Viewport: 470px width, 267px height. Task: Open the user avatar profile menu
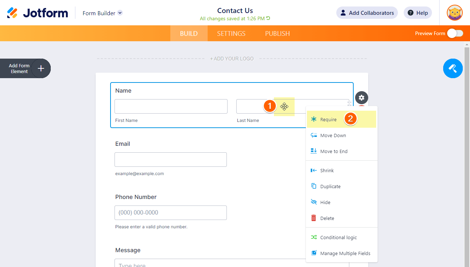pos(454,13)
